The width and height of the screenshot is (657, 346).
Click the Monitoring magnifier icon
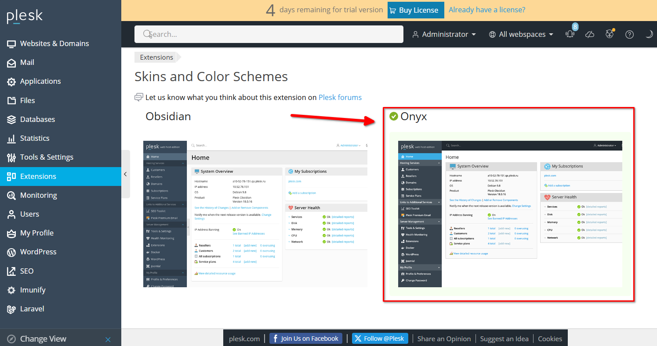pos(11,195)
